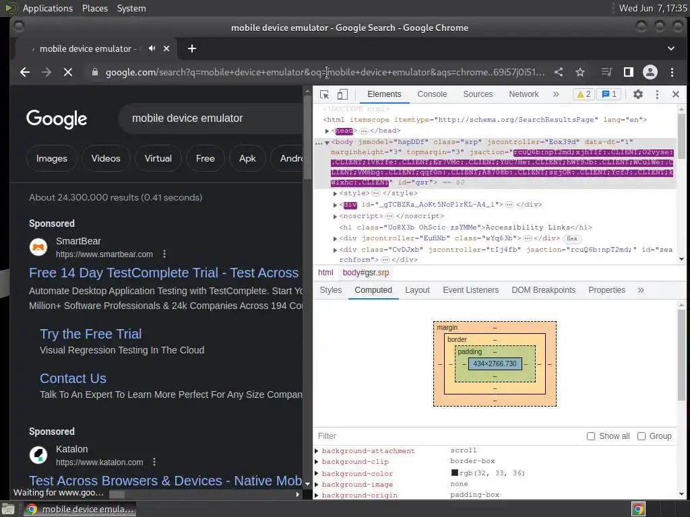Close the mobile device emulator tab

click(x=166, y=48)
